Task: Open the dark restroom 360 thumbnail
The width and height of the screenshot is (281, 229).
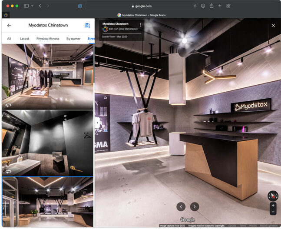Action: point(48,143)
